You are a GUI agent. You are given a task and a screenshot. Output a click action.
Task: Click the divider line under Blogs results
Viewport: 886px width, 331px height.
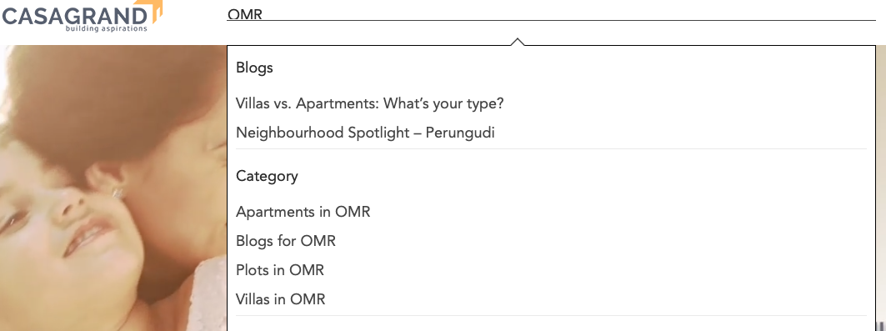(x=551, y=148)
